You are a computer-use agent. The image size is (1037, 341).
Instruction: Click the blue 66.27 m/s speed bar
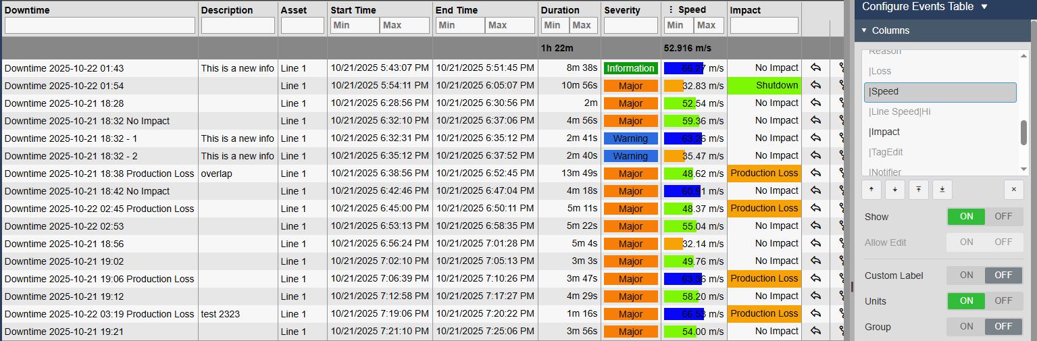[x=684, y=68]
